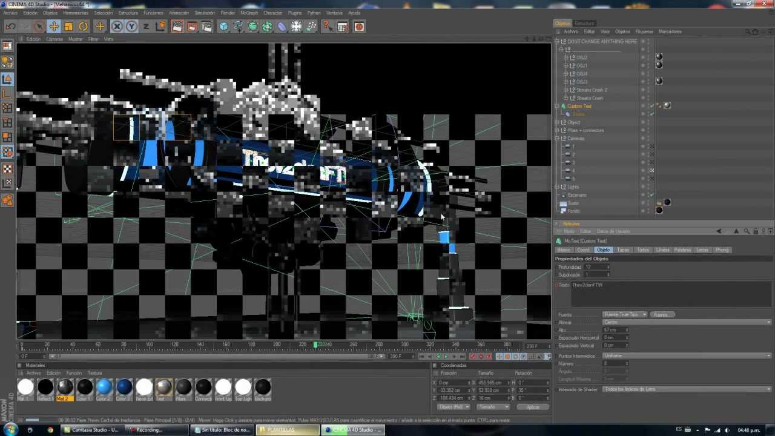
Task: Open the array modeling objects icon
Action: point(268,27)
